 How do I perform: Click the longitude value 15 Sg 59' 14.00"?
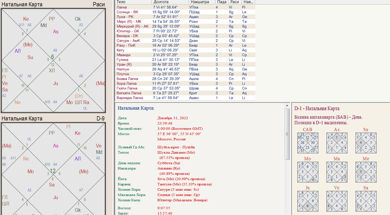166,12
